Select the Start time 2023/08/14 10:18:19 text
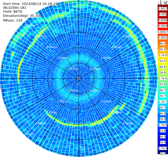This screenshot has width=168, height=157. pyautogui.click(x=30, y=4)
